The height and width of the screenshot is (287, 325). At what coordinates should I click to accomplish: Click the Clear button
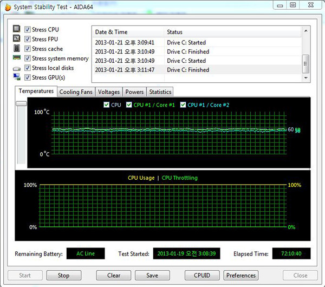tap(114, 276)
